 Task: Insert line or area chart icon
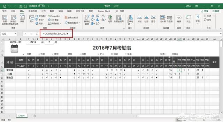93,20
